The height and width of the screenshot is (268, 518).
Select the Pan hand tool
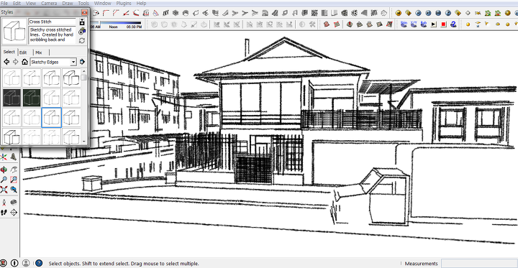click(x=14, y=170)
